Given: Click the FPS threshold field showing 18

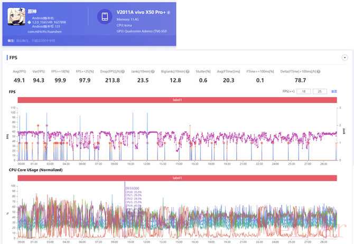Looking at the screenshot, I should tap(303, 91).
